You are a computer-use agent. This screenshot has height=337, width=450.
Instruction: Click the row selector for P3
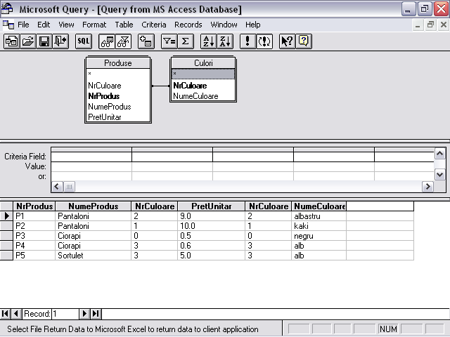(6, 236)
